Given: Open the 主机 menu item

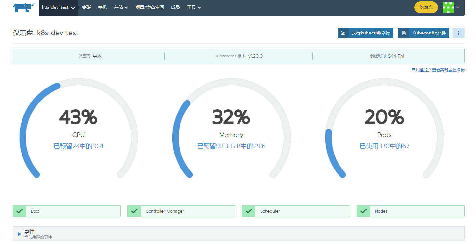Looking at the screenshot, I should pyautogui.click(x=102, y=7).
